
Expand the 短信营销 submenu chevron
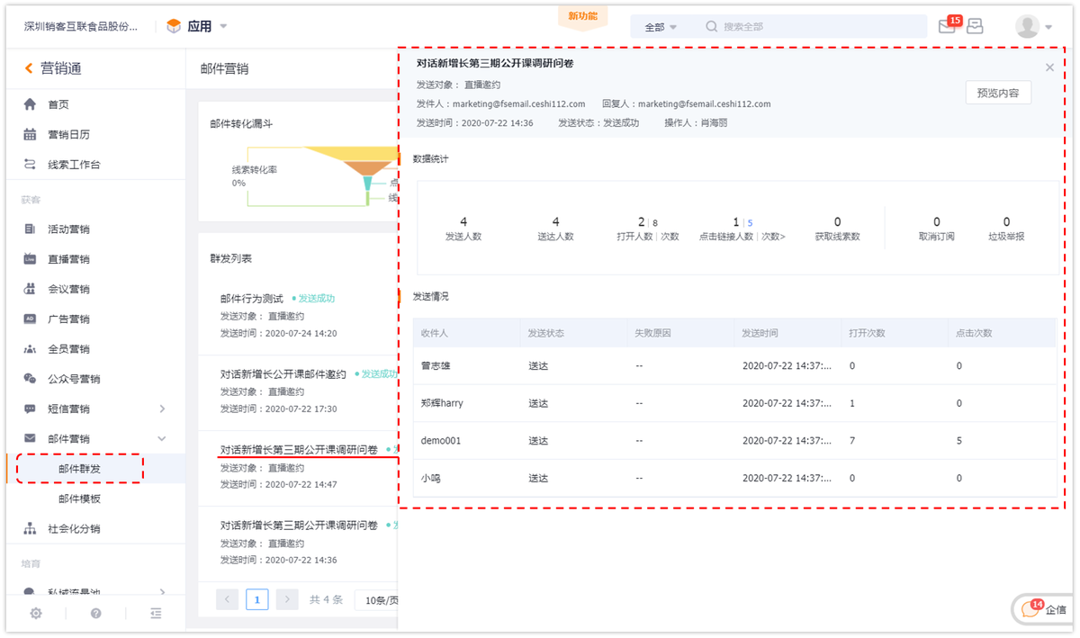pos(161,408)
